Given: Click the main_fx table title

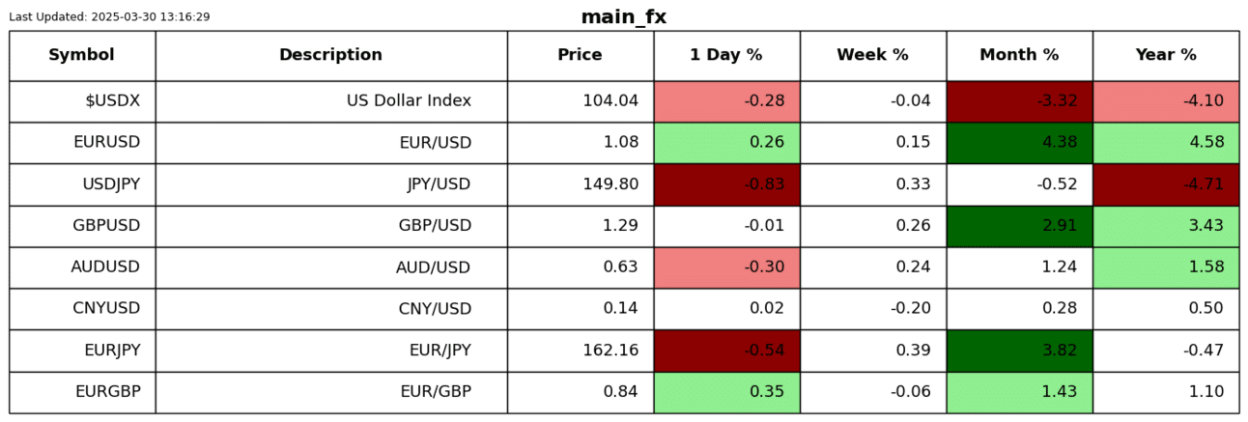Looking at the screenshot, I should (x=623, y=17).
